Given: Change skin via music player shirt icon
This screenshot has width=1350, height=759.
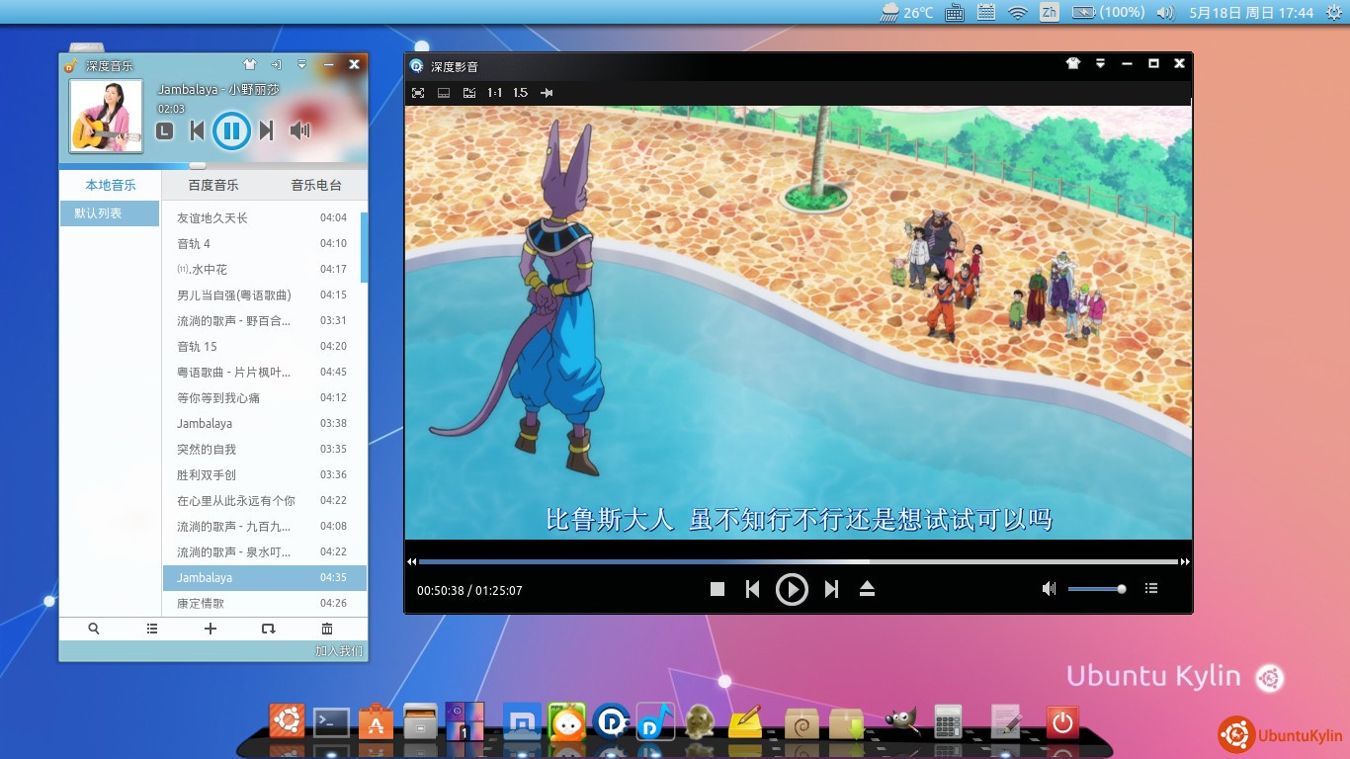Looking at the screenshot, I should click(x=249, y=64).
